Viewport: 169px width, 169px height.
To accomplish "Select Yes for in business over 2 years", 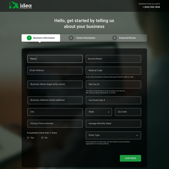I will (28, 138).
